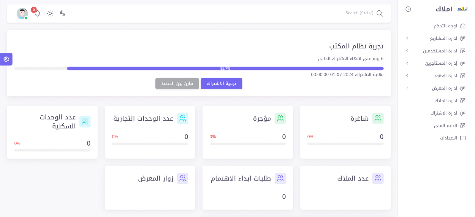Viewport: 475px width, 217px height.
Task: Click the language switcher icon in the topbar
Action: 62,13
